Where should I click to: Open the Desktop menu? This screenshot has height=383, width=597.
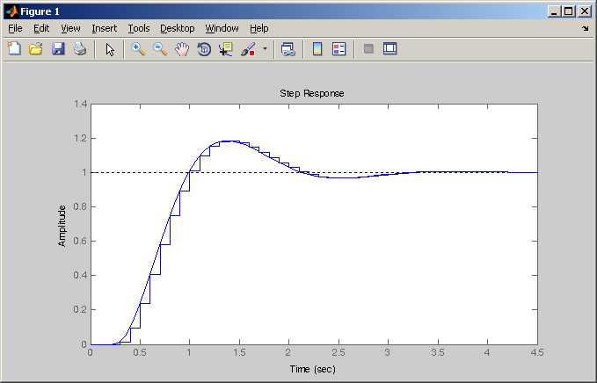pyautogui.click(x=177, y=28)
